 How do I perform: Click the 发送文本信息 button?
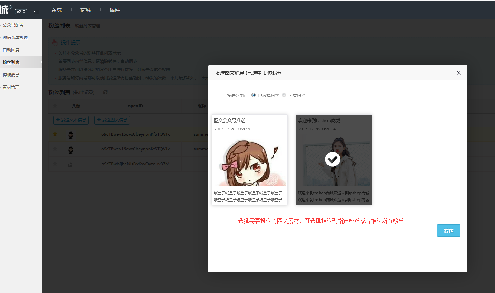tap(71, 120)
